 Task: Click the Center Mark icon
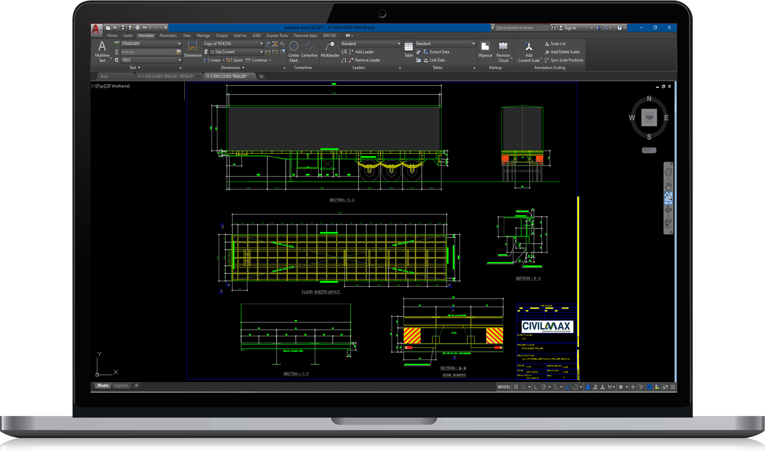click(x=294, y=51)
